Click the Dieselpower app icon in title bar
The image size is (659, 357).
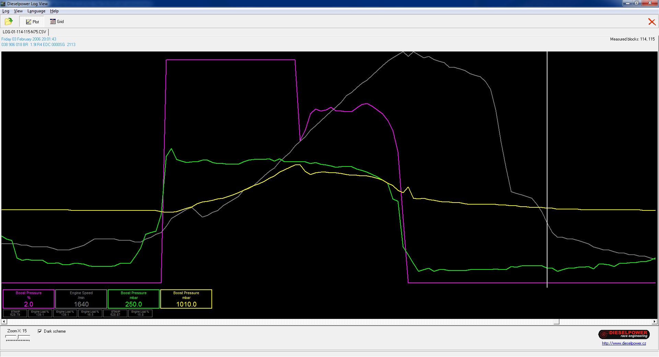click(3, 3)
